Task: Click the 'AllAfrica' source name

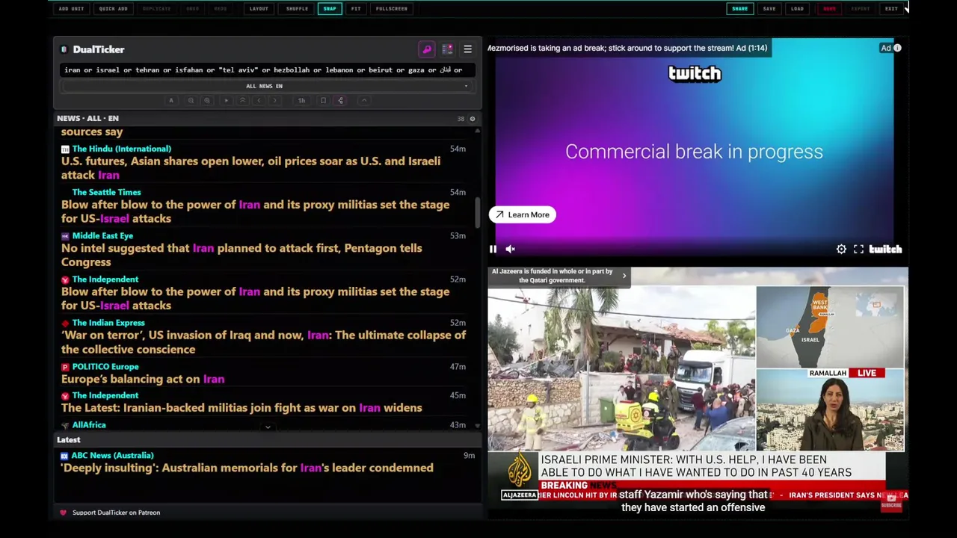Action: click(x=89, y=425)
